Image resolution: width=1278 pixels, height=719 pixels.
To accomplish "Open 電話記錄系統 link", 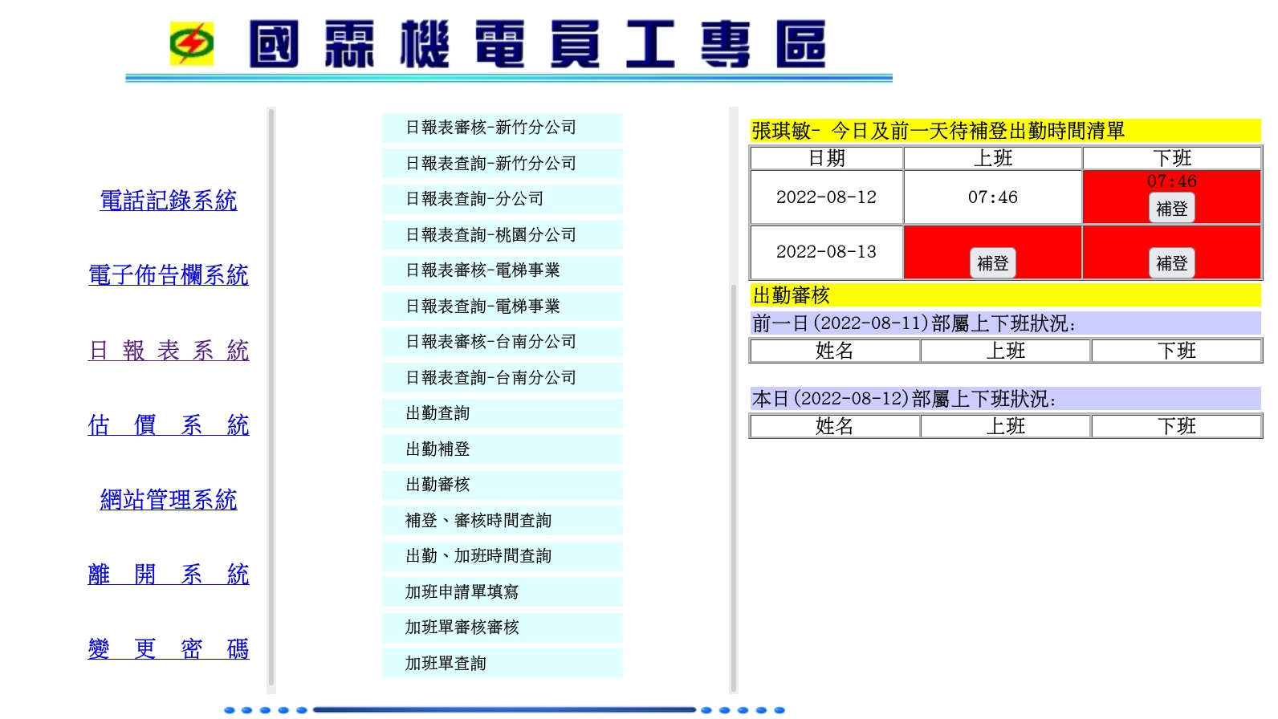I will click(x=169, y=201).
